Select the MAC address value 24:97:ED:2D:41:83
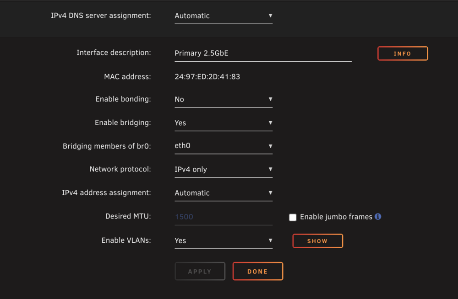 (x=207, y=77)
